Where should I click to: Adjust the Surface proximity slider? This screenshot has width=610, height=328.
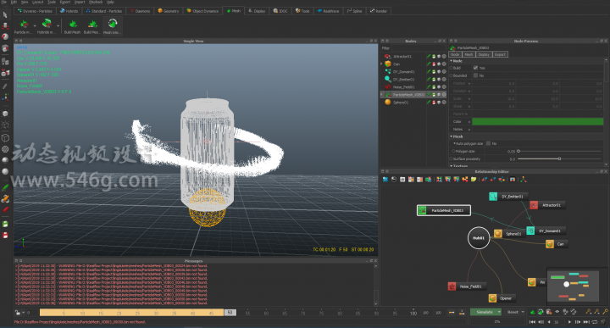[x=560, y=158]
